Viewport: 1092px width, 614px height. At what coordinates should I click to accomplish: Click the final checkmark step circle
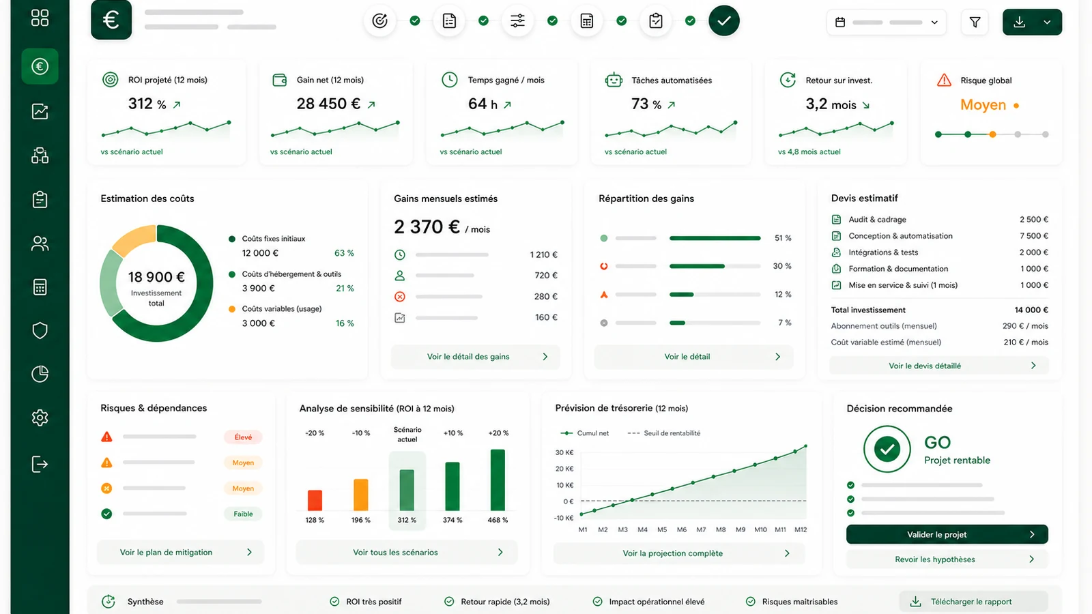tap(724, 21)
